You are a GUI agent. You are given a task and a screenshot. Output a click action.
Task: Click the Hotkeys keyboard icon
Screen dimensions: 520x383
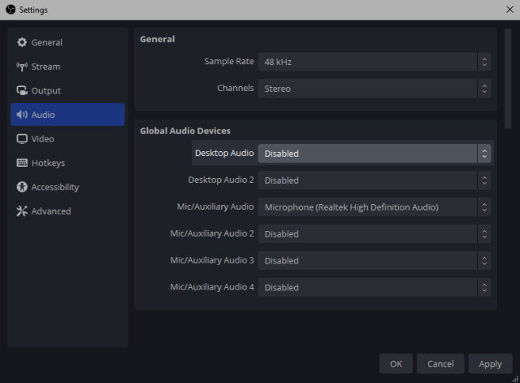(x=22, y=163)
